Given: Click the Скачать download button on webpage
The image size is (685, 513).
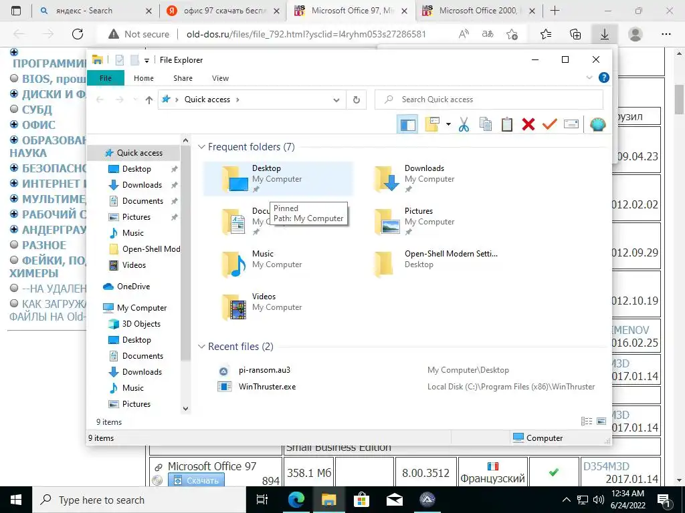Looking at the screenshot, I should 197,480.
